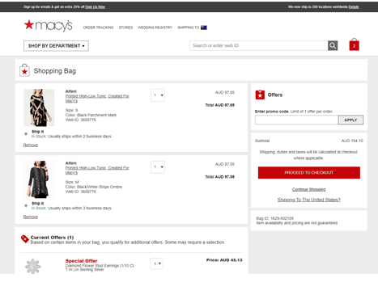Image resolution: width=378 pixels, height=295 pixels.
Task: Open Stores in top navigation
Action: (x=125, y=27)
